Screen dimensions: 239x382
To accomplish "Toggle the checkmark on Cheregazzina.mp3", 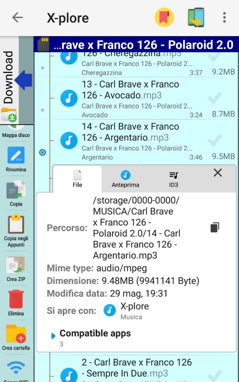I will tap(215, 57).
